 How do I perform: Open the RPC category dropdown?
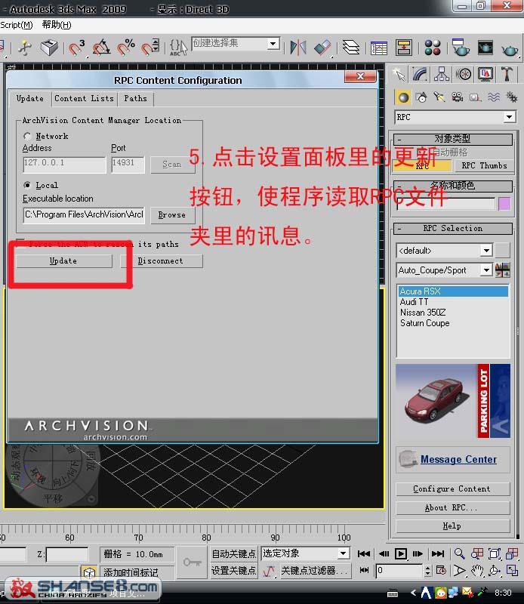510,117
